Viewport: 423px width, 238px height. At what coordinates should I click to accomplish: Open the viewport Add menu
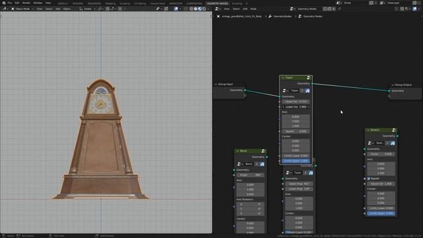(x=58, y=9)
